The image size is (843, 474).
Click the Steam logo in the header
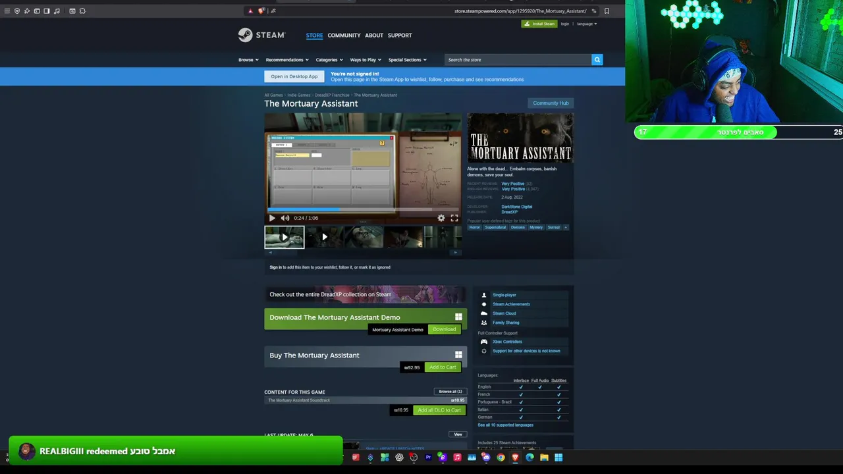point(261,35)
